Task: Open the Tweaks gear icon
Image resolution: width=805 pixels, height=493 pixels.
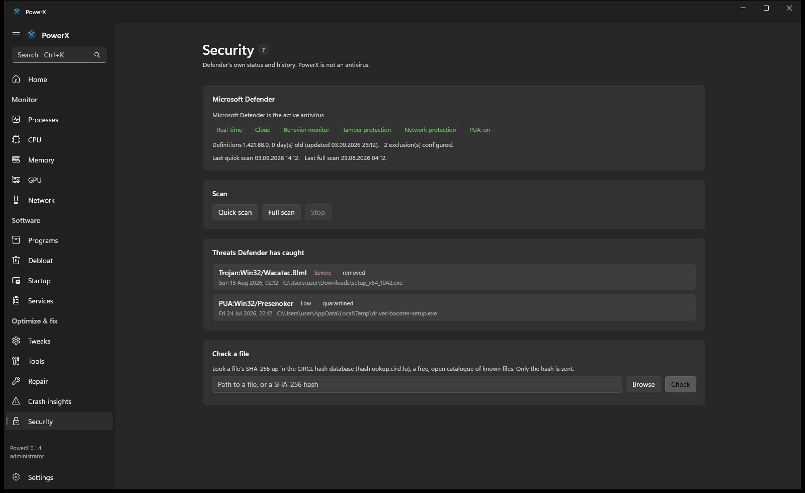Action: (16, 341)
